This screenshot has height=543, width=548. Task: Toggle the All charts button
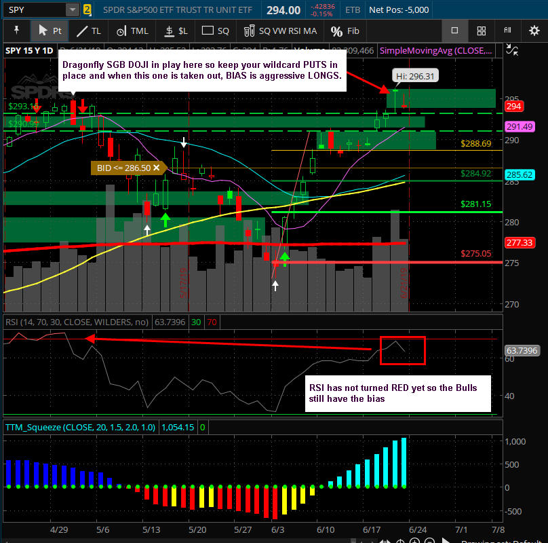pos(507,31)
